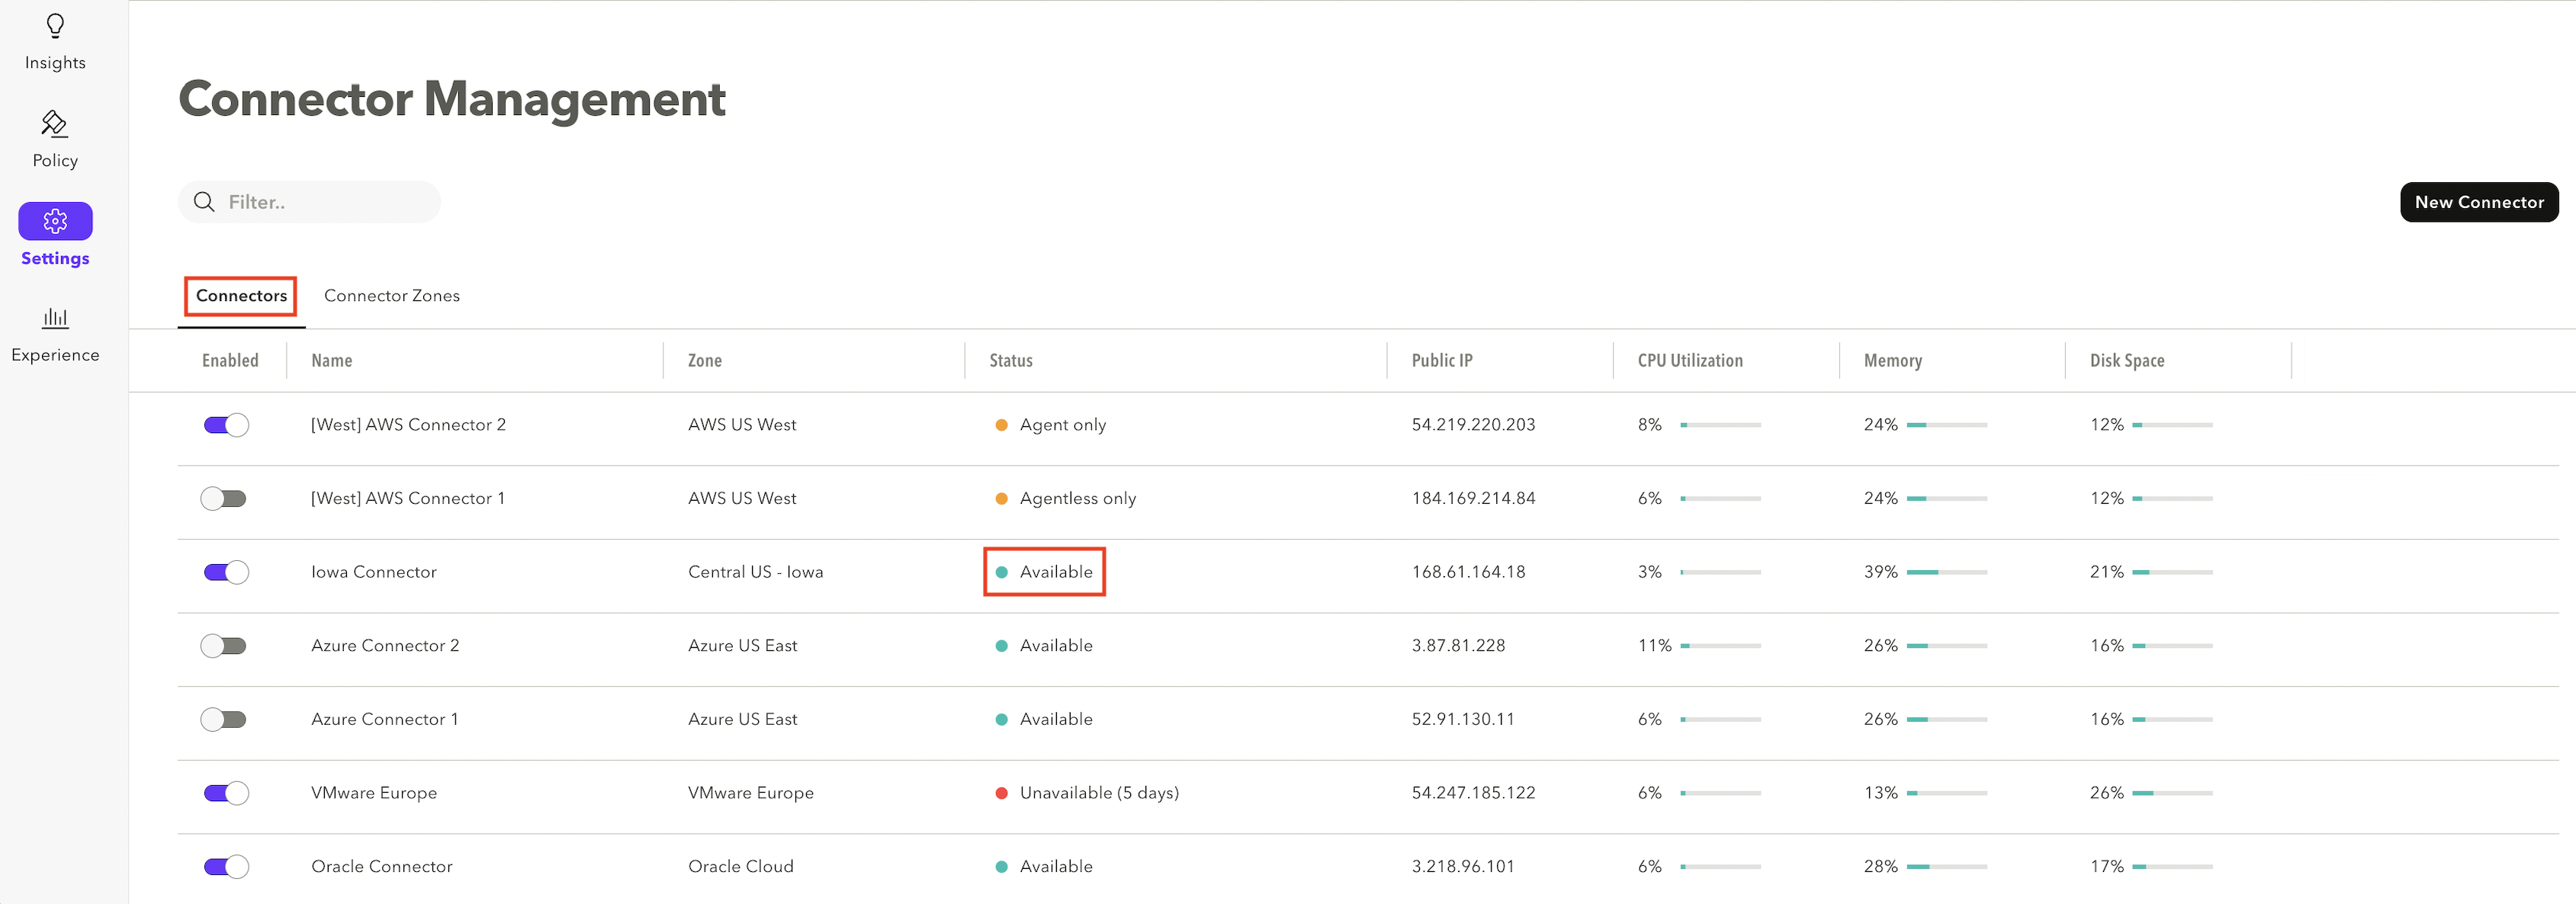2576x904 pixels.
Task: Disable the [West] AWS Connector 2 toggle
Action: click(x=226, y=425)
